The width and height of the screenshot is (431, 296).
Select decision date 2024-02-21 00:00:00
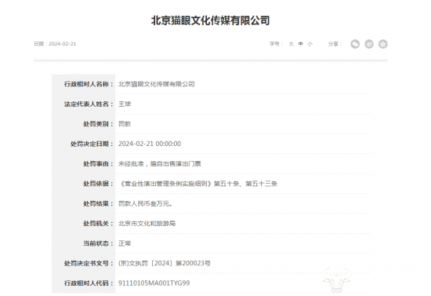[x=150, y=144]
